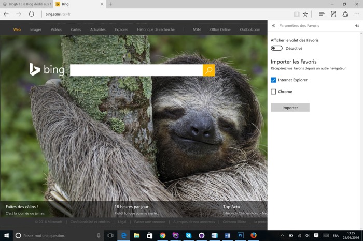This screenshot has width=363, height=241.
Task: Open the Web Note editing tool
Action: click(x=333, y=14)
